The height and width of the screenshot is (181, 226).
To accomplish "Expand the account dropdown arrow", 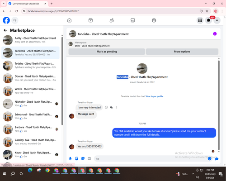I will pos(217,20).
